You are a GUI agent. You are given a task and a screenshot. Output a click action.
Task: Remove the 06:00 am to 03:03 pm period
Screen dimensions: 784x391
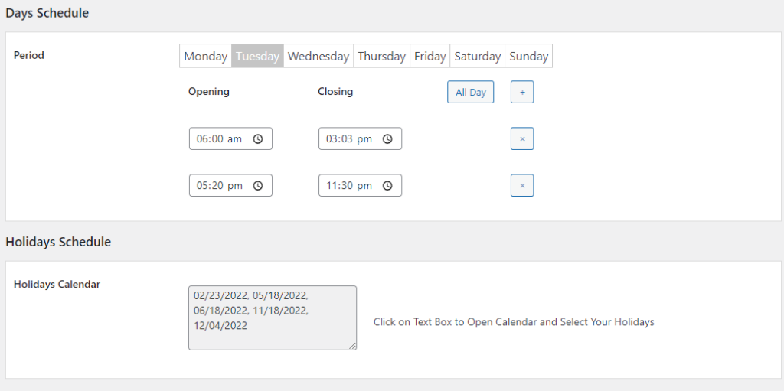(522, 138)
